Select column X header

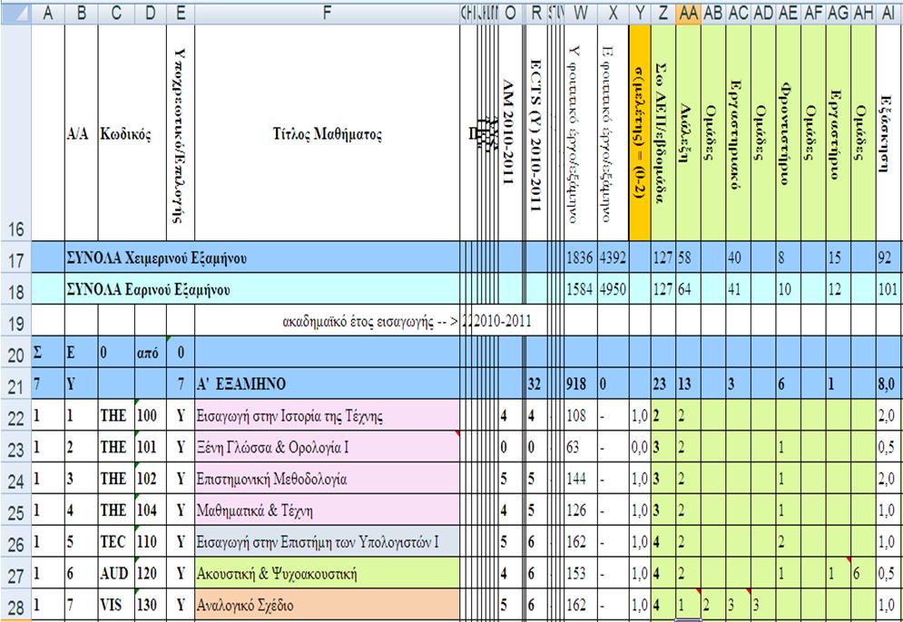click(x=613, y=14)
